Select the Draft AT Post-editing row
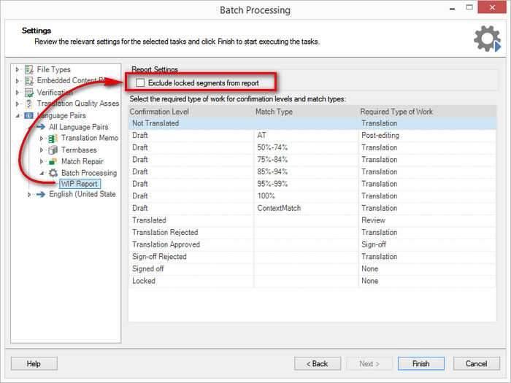Image resolution: width=511 pixels, height=383 pixels. point(312,135)
